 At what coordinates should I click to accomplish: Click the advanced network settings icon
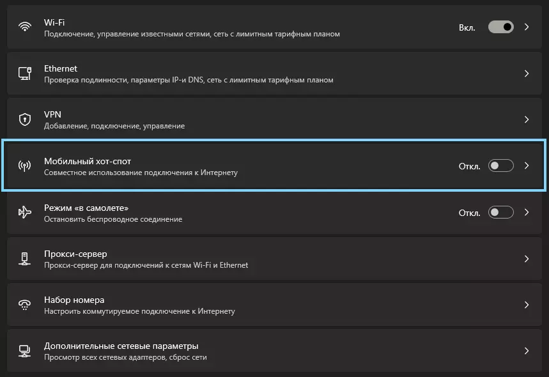coord(25,351)
